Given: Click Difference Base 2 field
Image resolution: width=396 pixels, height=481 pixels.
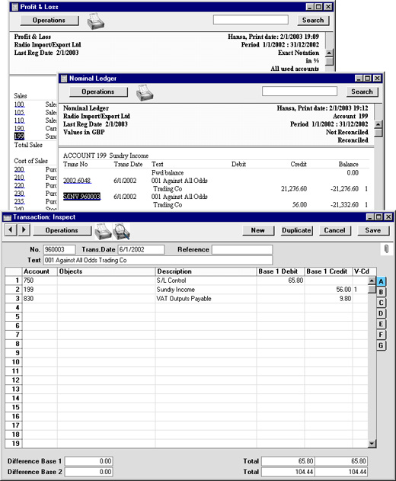Looking at the screenshot, I should tap(89, 472).
